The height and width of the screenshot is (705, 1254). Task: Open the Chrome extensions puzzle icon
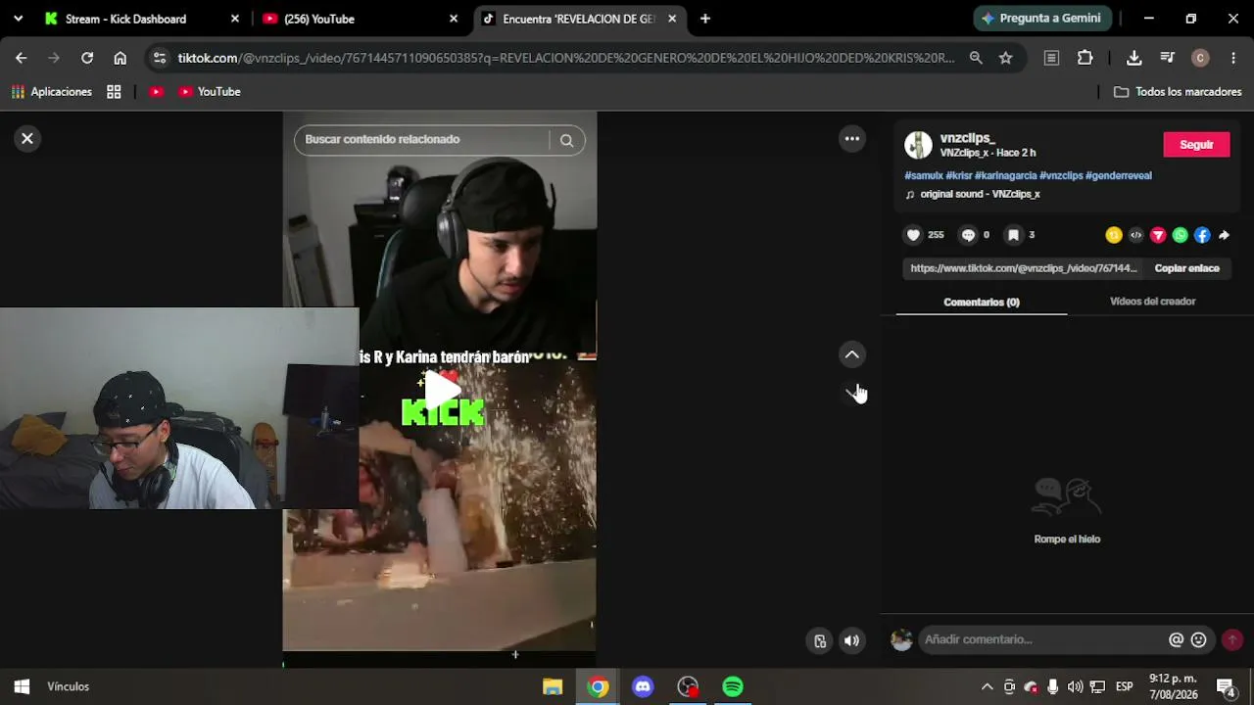pyautogui.click(x=1085, y=58)
